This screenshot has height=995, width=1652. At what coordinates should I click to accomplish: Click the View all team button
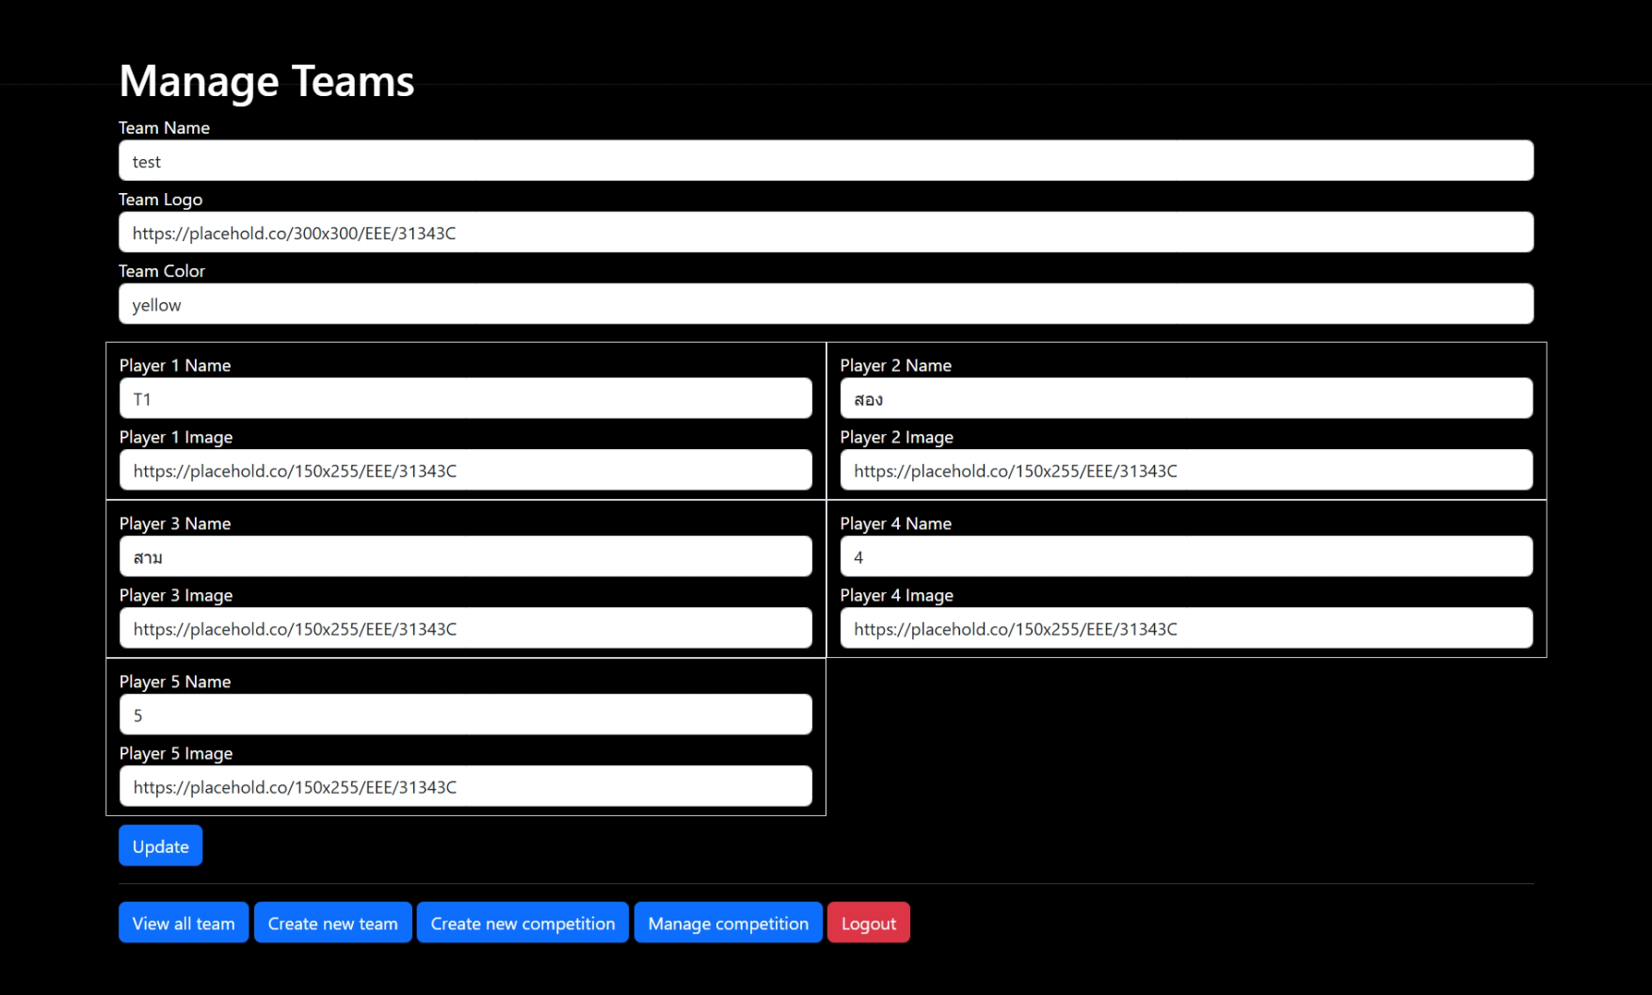[x=183, y=923]
